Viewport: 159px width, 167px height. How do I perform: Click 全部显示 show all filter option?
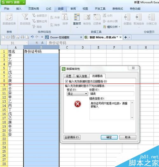point(39,16)
